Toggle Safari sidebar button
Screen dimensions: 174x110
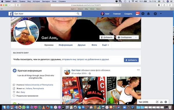pos(18,5)
